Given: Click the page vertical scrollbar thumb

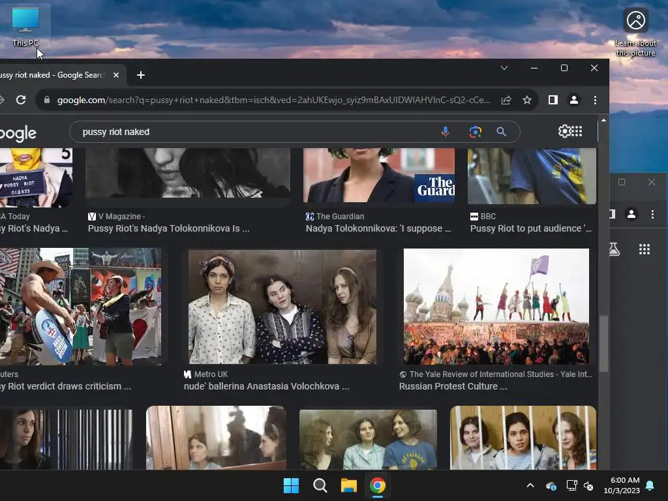Looking at the screenshot, I should click(603, 343).
